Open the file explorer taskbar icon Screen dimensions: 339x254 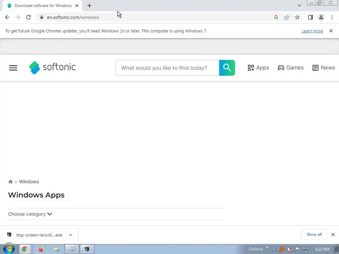56,249
